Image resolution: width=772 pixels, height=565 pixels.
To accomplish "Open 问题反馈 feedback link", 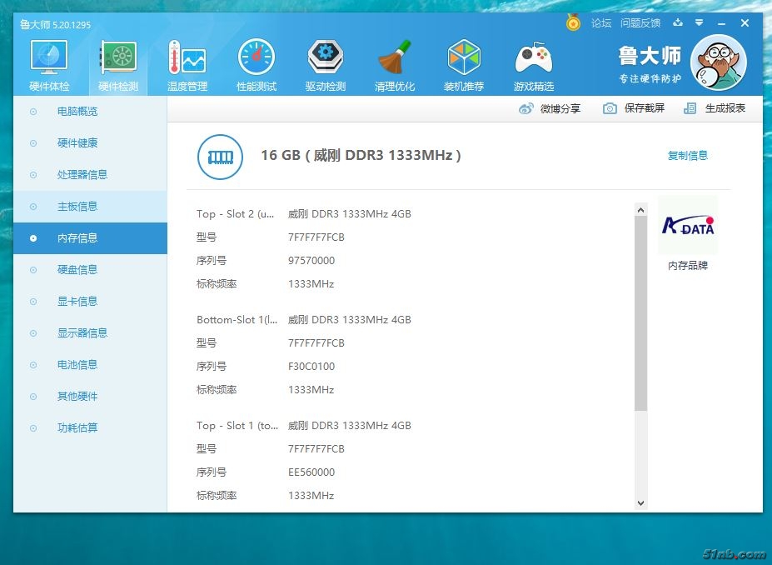I will coord(640,23).
